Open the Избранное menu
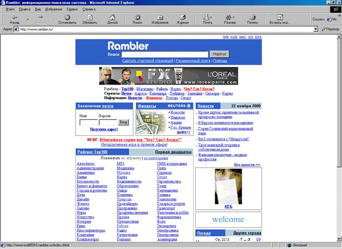This screenshot has width=342, height=249. tap(53, 9)
